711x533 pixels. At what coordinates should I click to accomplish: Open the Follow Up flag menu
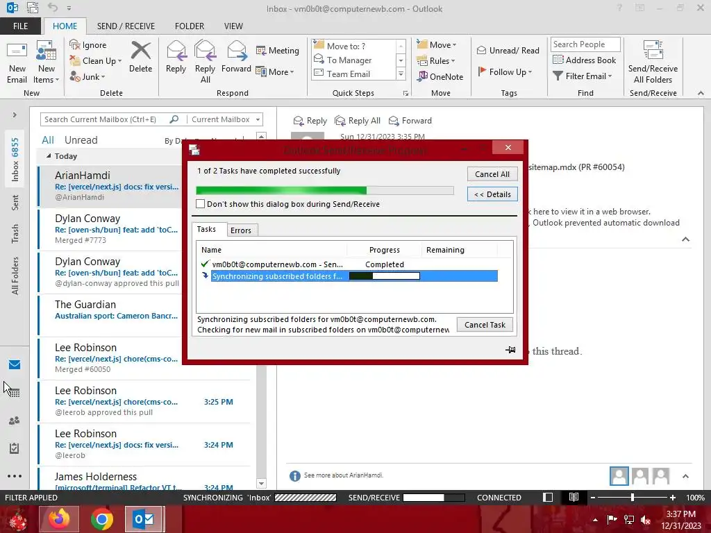tap(505, 71)
